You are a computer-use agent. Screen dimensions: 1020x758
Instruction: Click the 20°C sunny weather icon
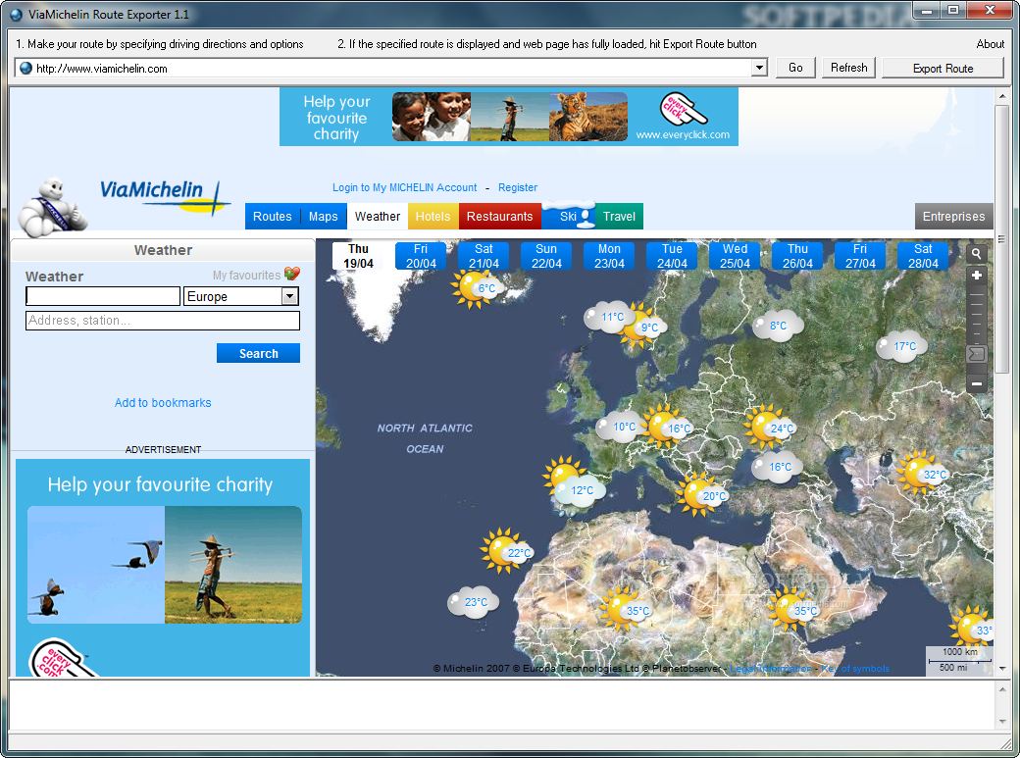[x=702, y=494]
